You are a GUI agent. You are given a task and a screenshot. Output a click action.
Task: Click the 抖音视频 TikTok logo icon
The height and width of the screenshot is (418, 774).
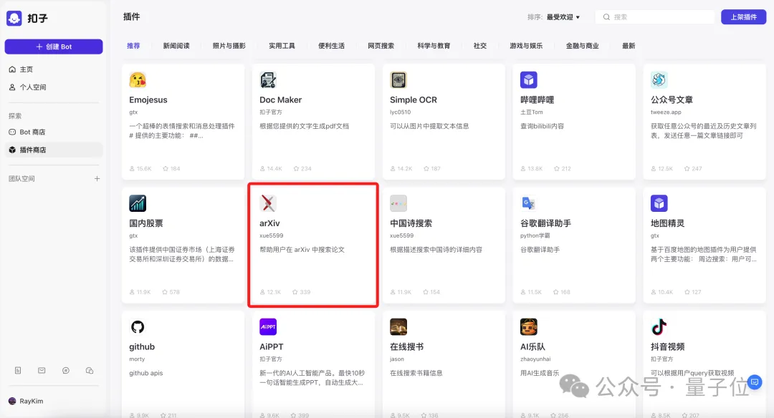pyautogui.click(x=659, y=327)
